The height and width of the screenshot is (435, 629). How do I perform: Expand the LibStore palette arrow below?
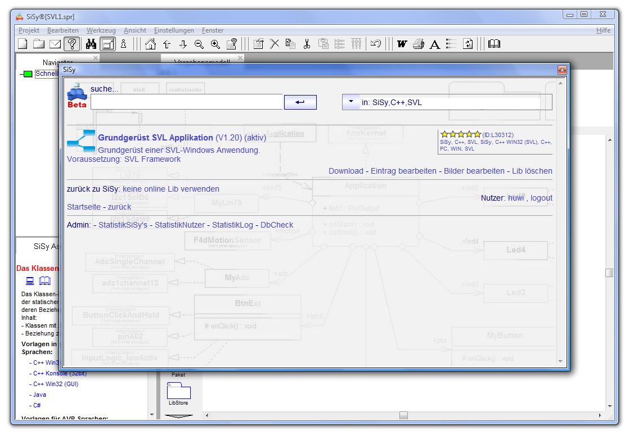178,416
